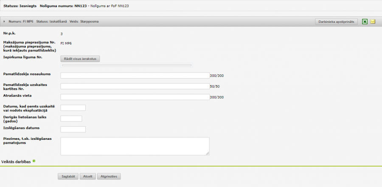Screen dimensions: 382x187
Task: Click the bar under Rādīt visus ierakstus
Action: point(127,65)
